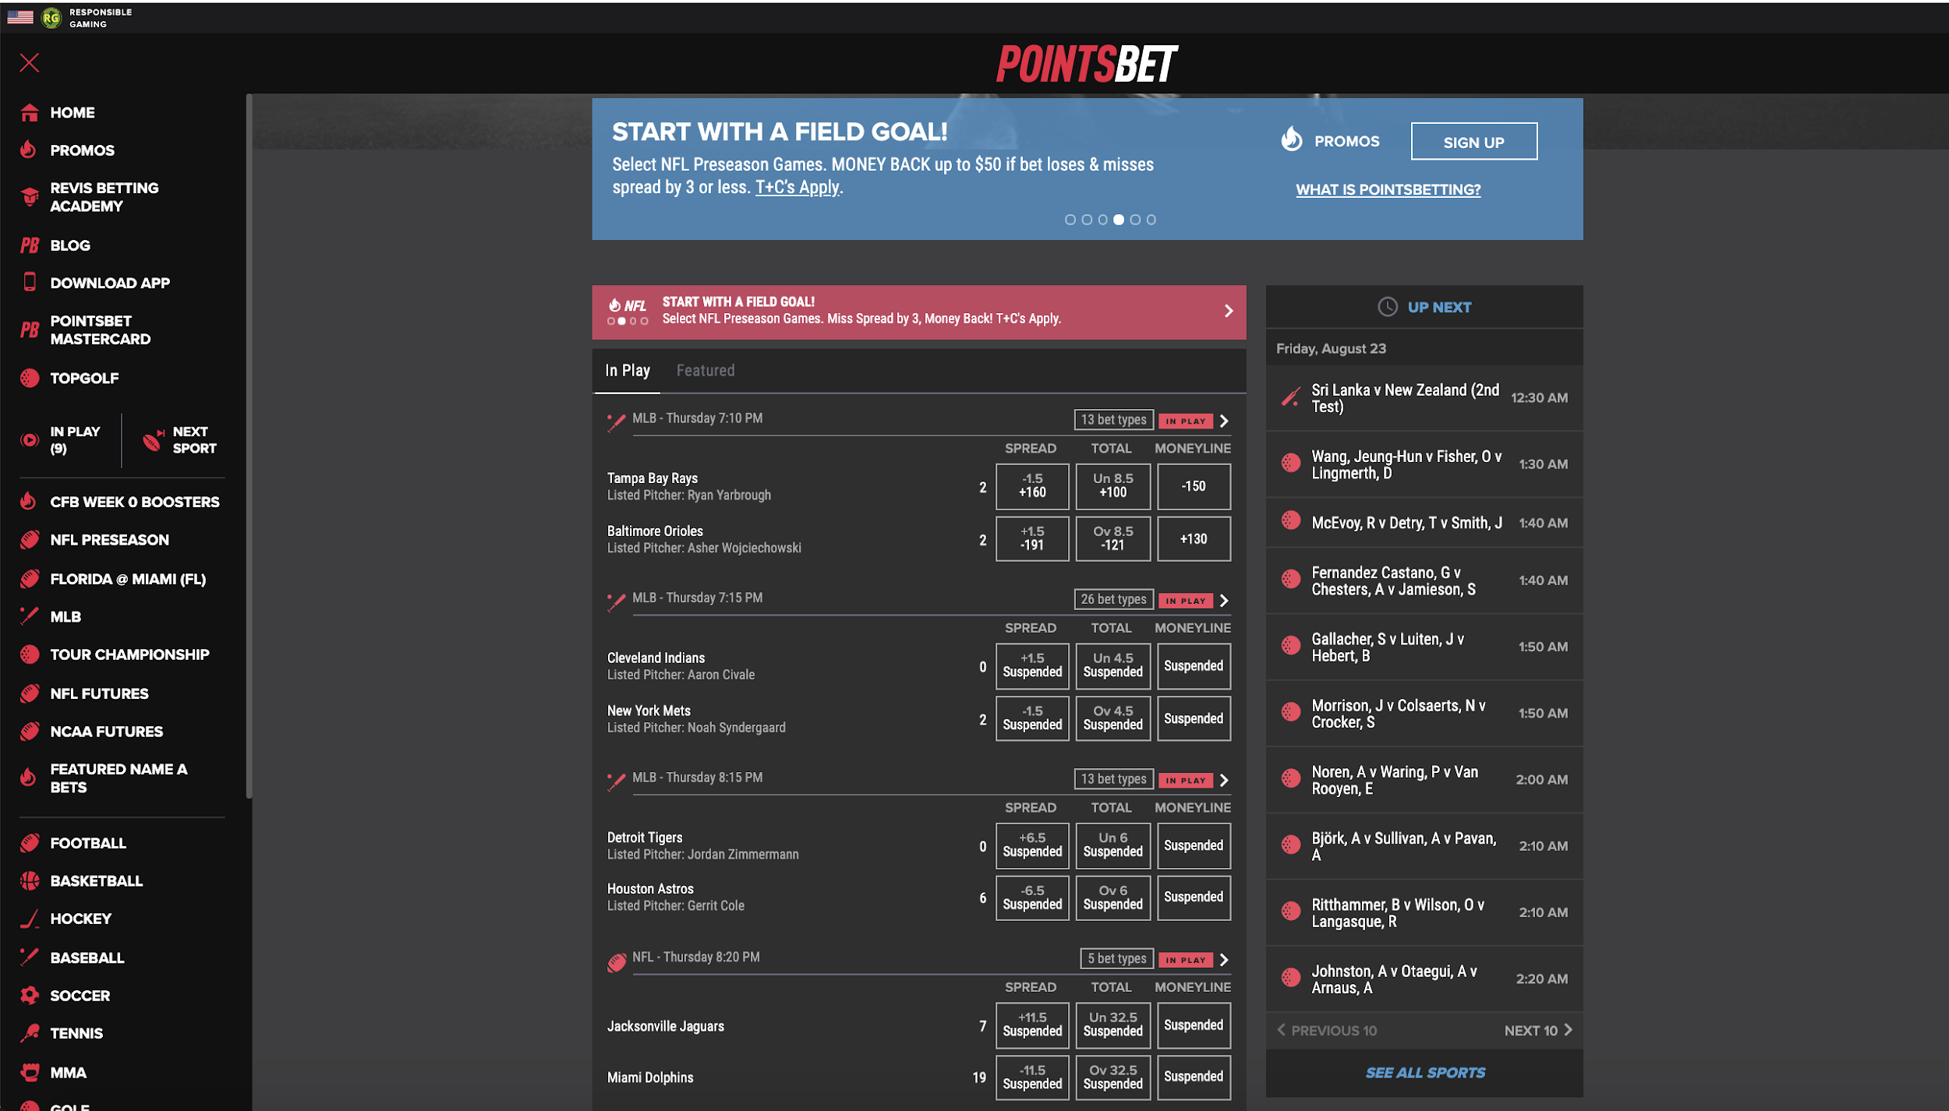Click the Tennis racket icon
1949x1111 pixels.
[x=30, y=1033]
